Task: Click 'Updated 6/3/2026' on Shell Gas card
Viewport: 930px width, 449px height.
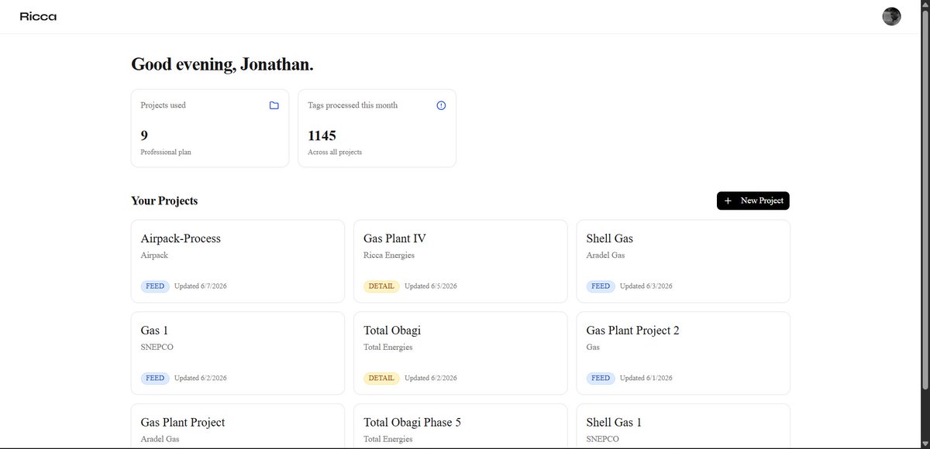Action: point(646,286)
